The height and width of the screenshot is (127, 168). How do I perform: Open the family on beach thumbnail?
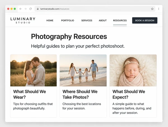point(83,70)
